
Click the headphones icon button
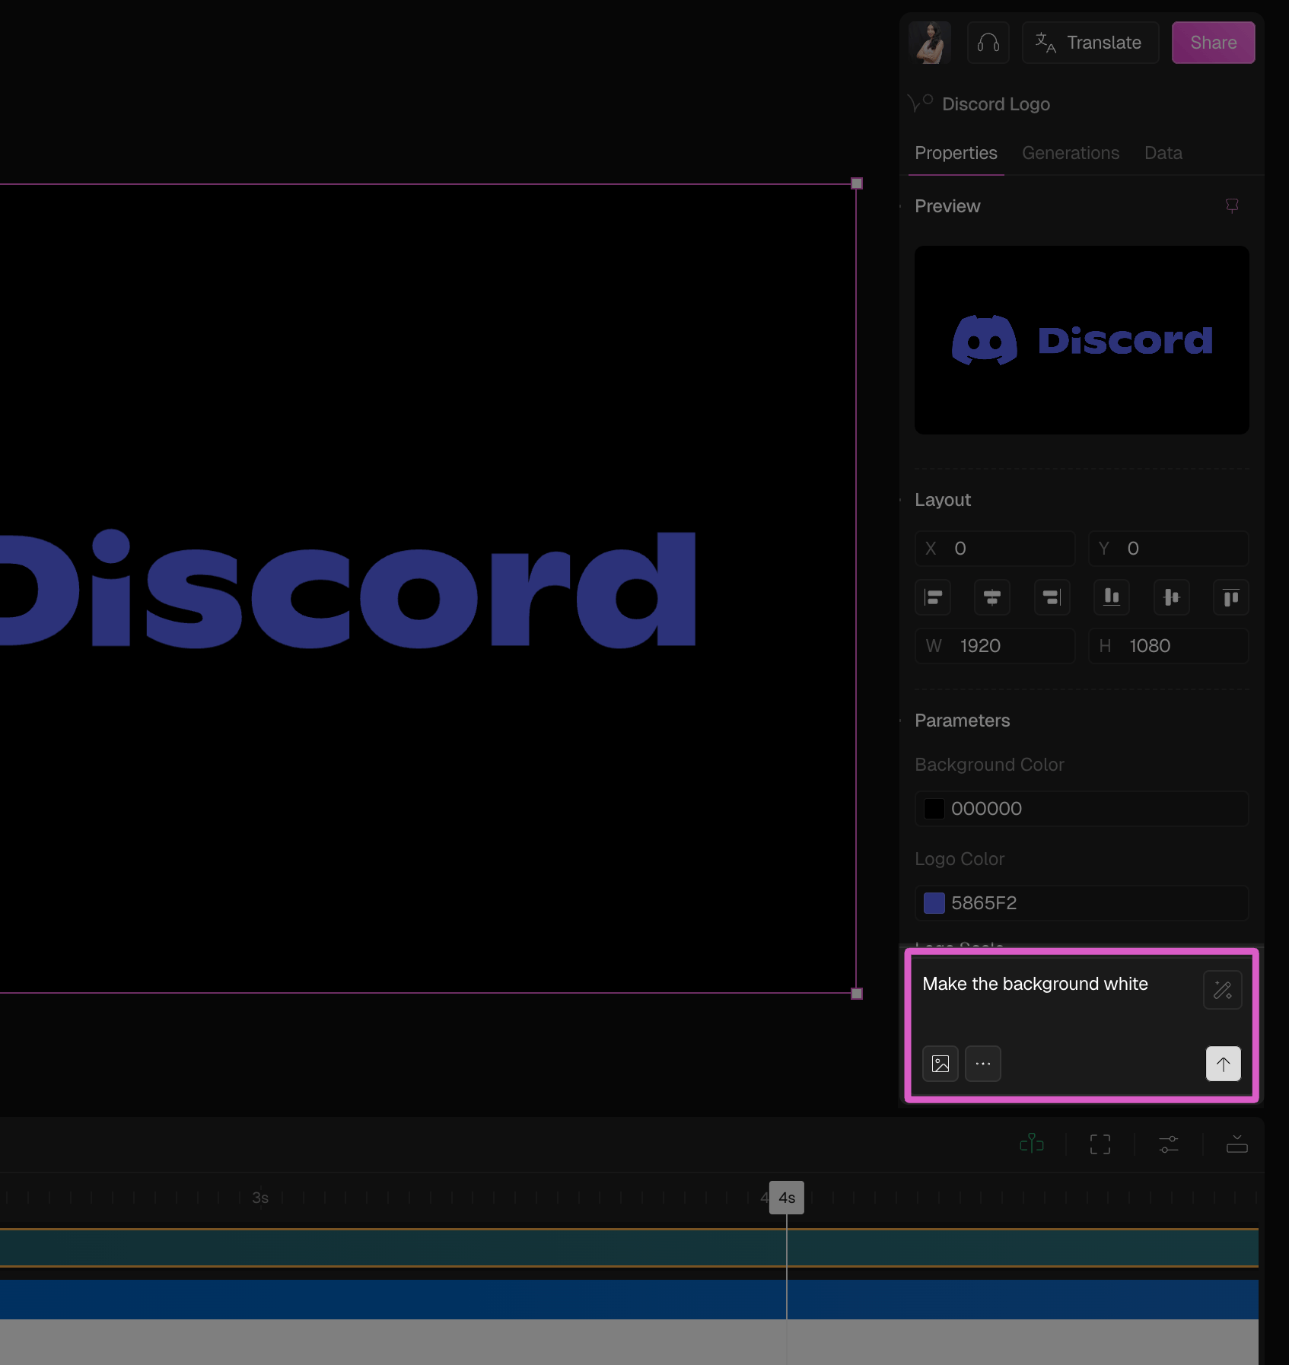[x=988, y=43]
